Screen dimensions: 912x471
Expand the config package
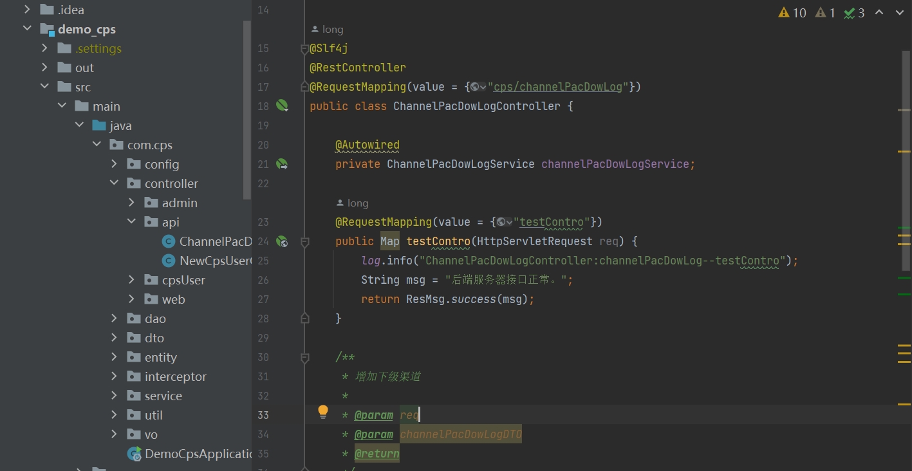114,164
